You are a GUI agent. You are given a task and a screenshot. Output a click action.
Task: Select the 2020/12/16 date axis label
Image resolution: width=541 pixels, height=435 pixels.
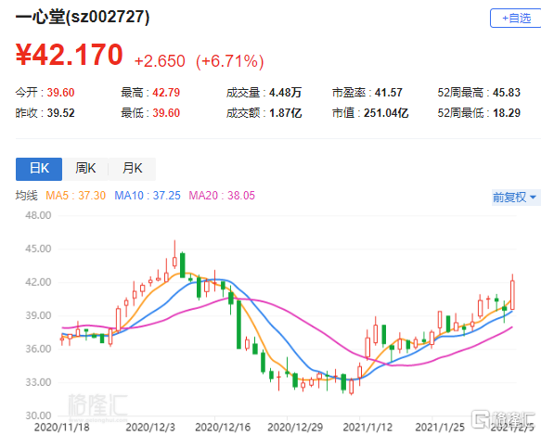pos(223,428)
